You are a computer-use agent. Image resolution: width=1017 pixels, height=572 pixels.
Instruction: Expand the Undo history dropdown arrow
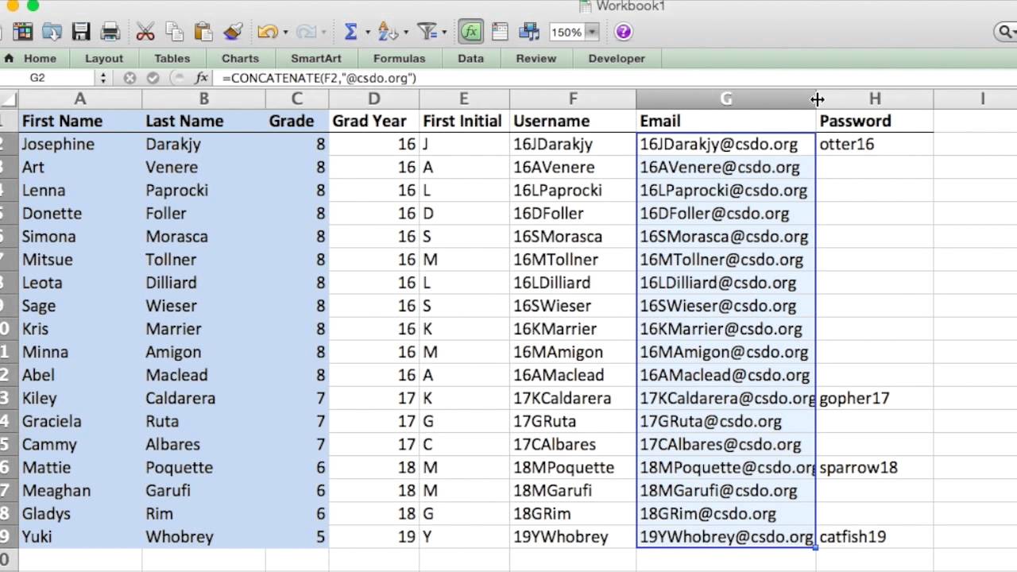(x=285, y=33)
